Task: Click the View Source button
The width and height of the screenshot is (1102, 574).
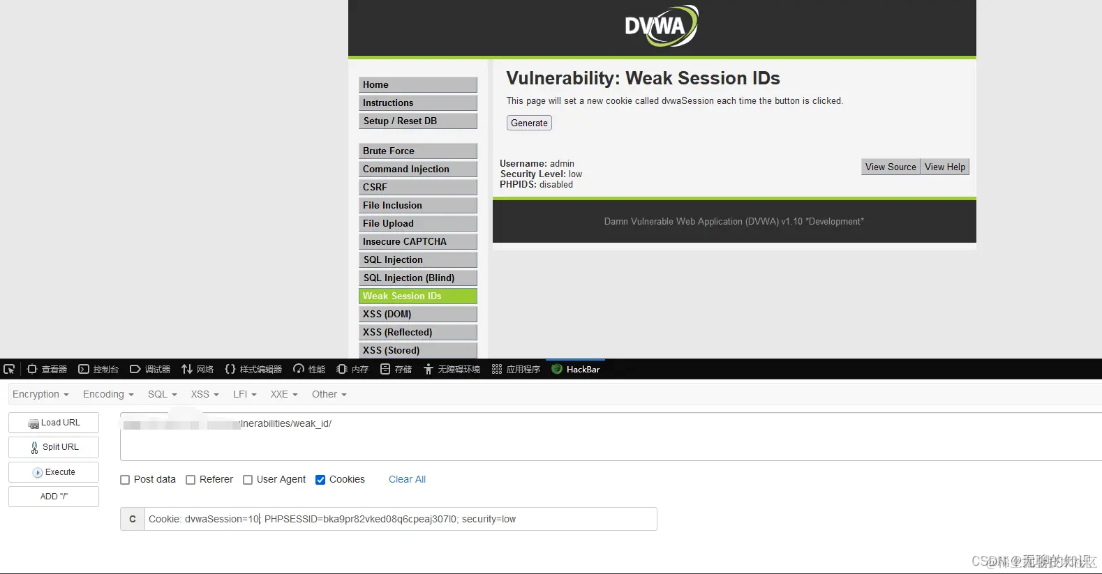Action: tap(891, 167)
